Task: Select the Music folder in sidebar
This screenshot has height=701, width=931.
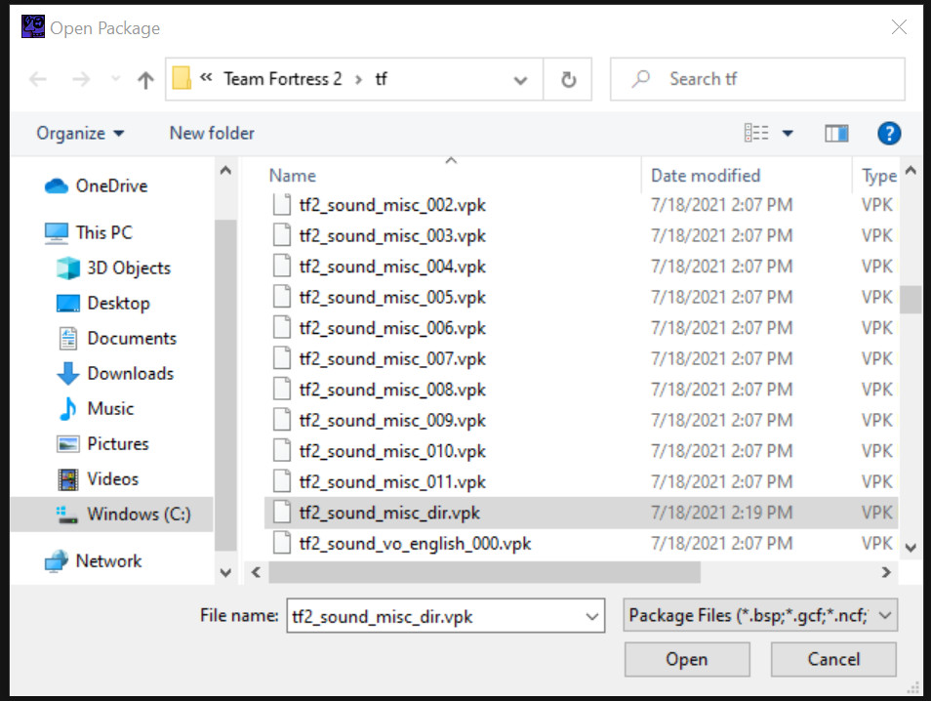Action: 110,408
